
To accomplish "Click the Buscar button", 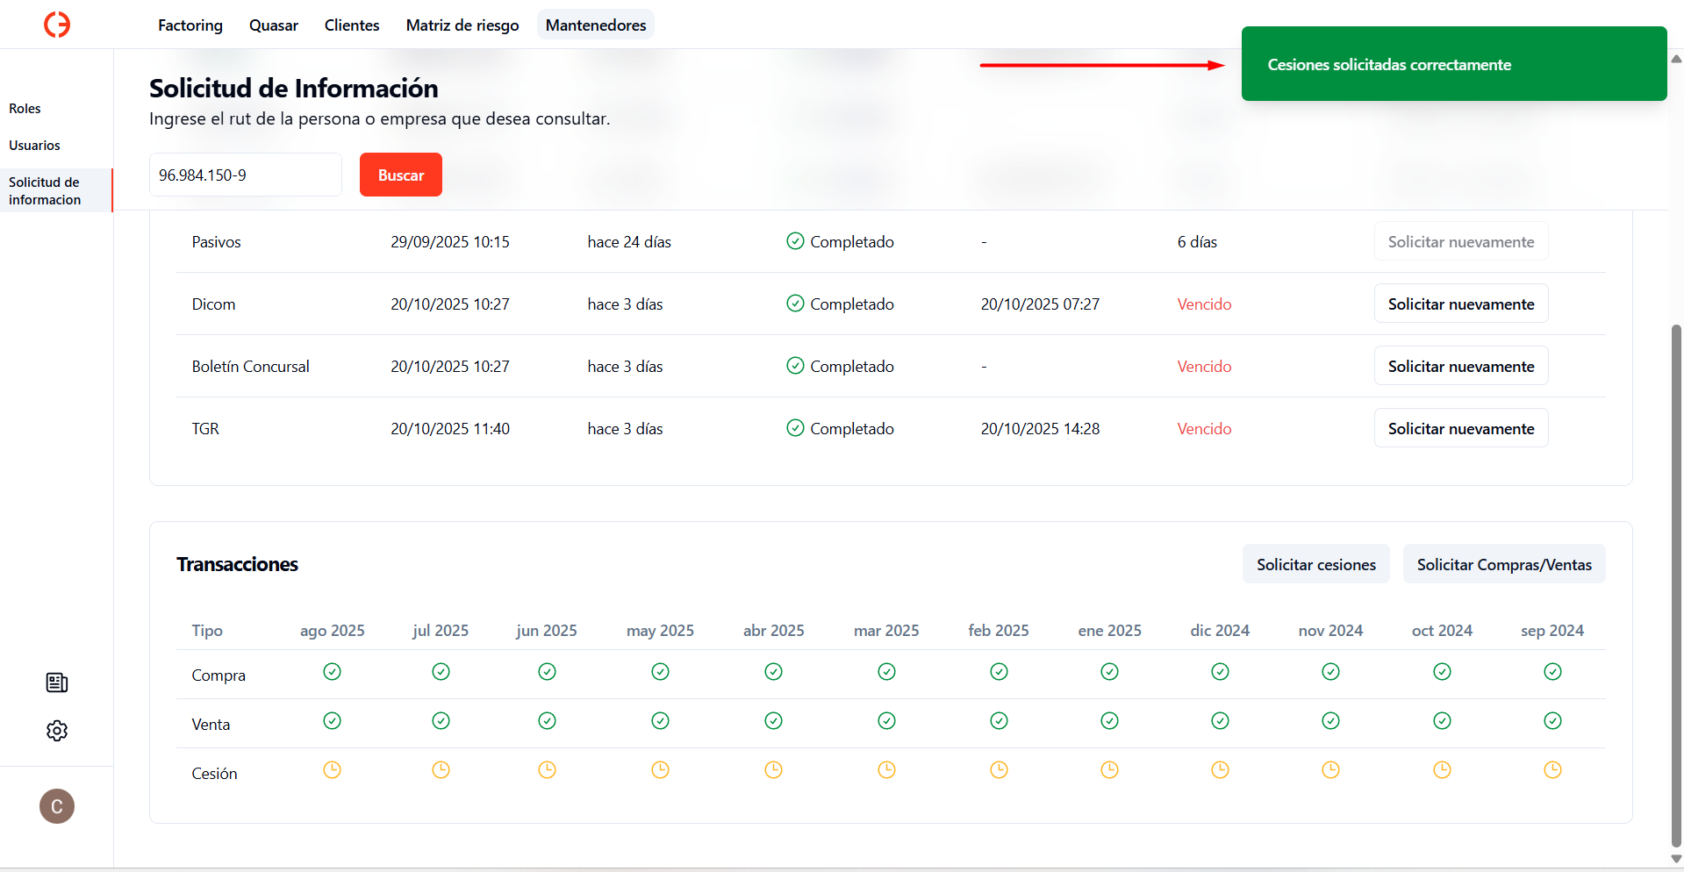I will 400,174.
